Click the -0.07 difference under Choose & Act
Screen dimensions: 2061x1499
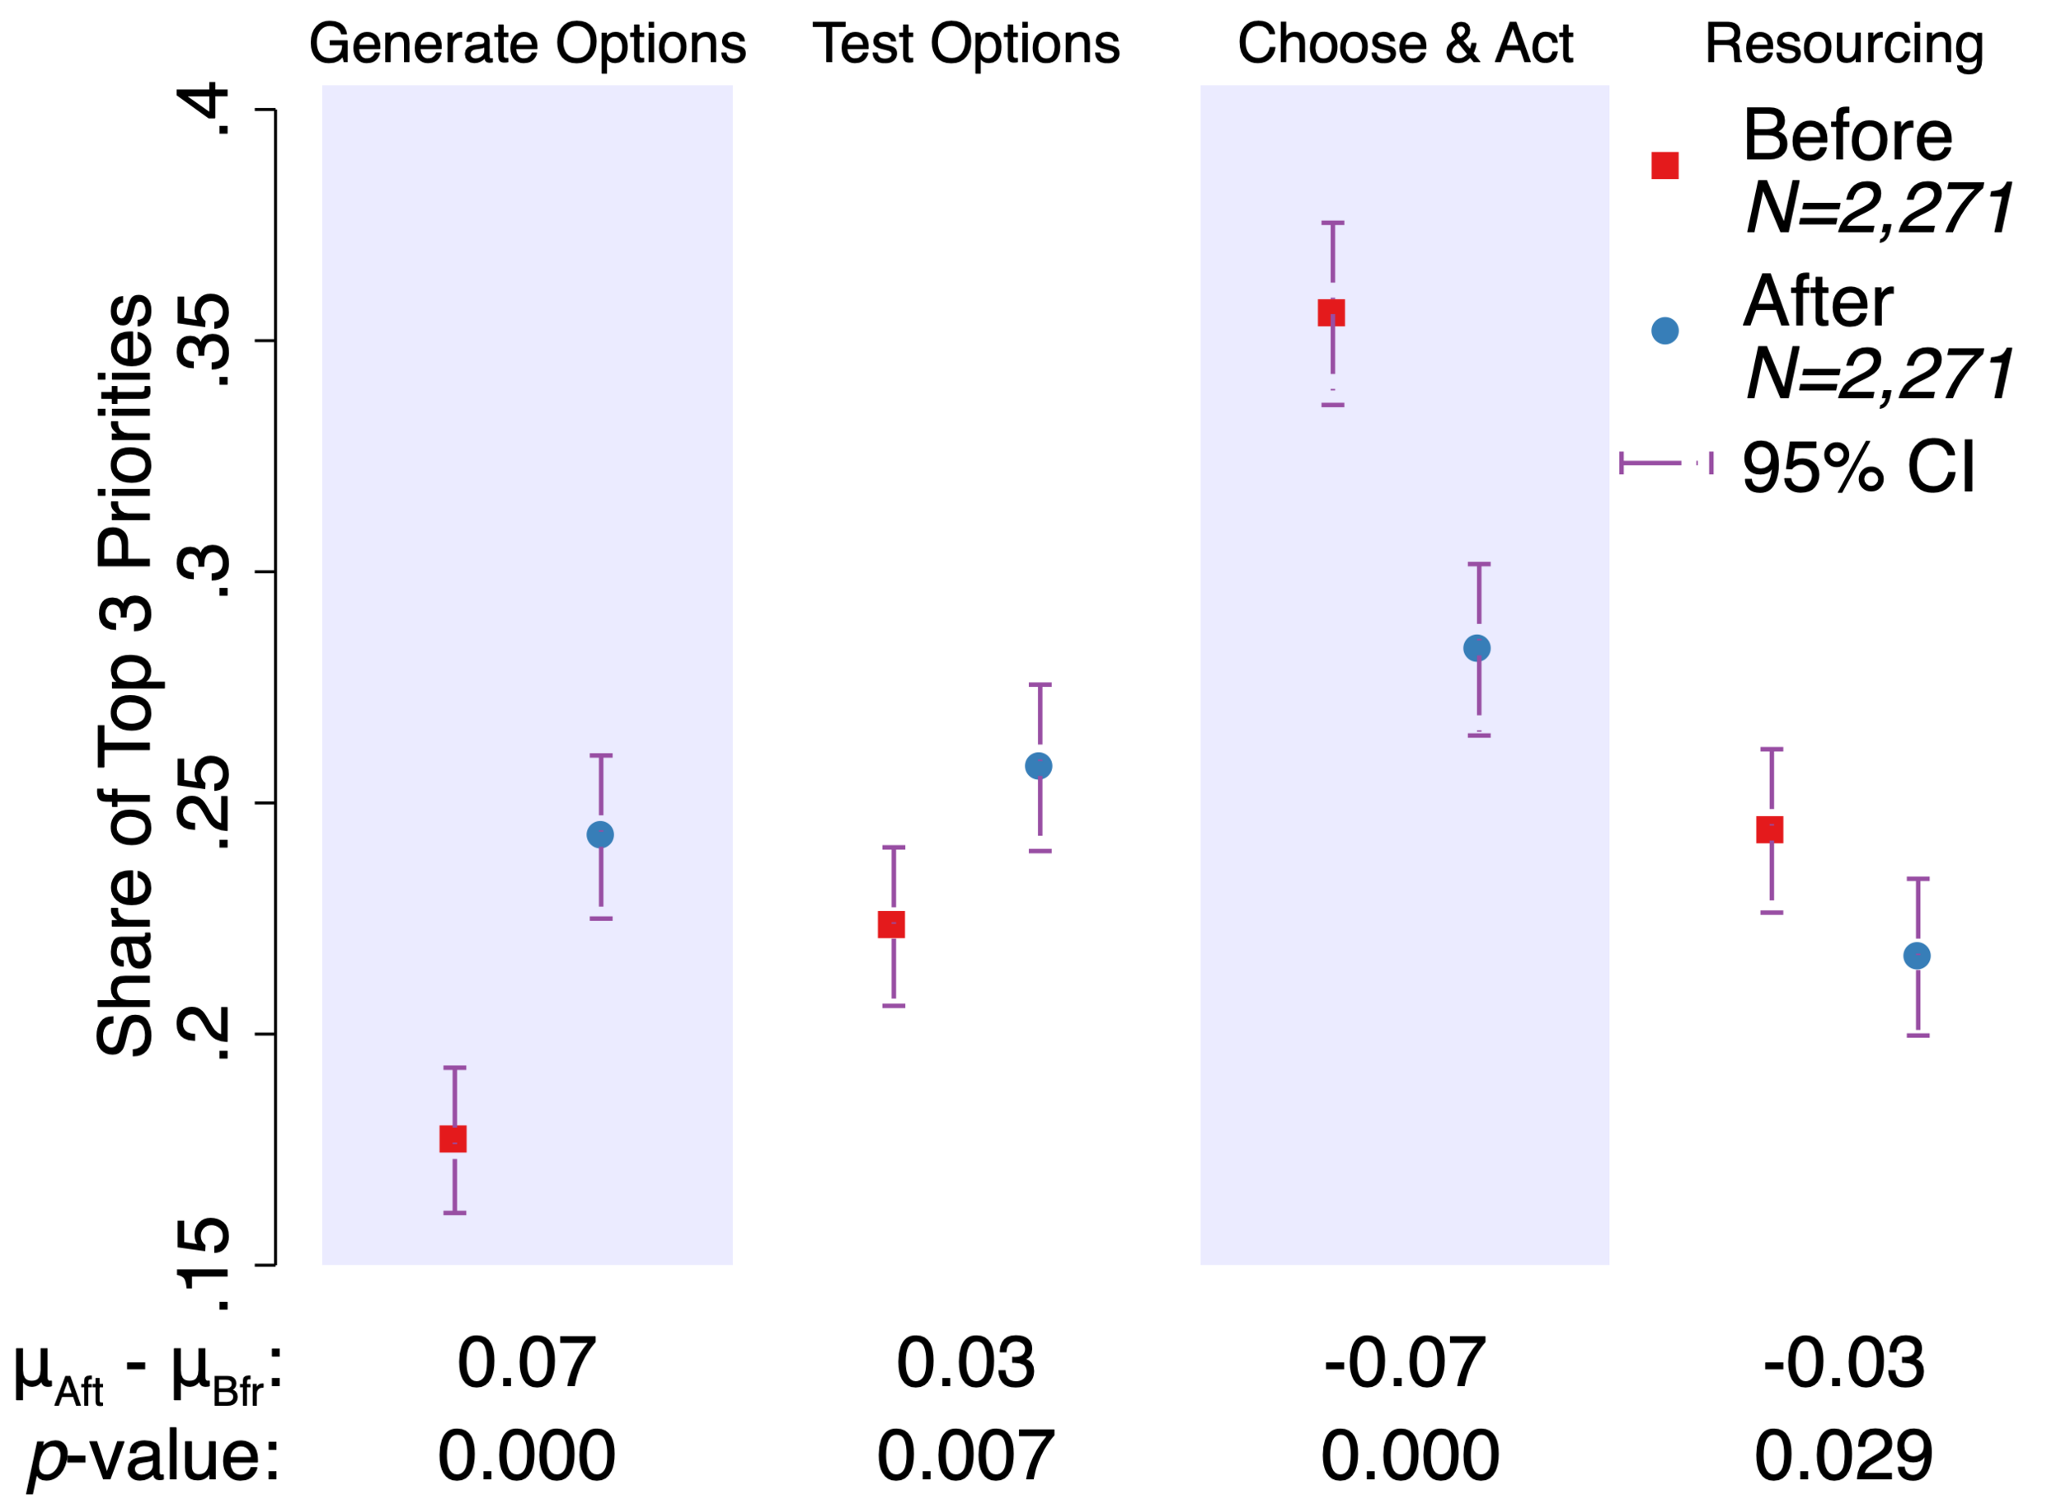(1405, 1363)
